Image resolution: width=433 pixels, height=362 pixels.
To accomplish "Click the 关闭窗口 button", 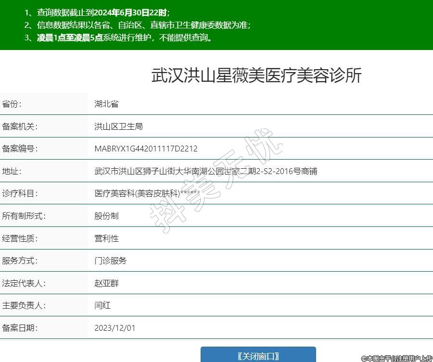I will click(258, 355).
